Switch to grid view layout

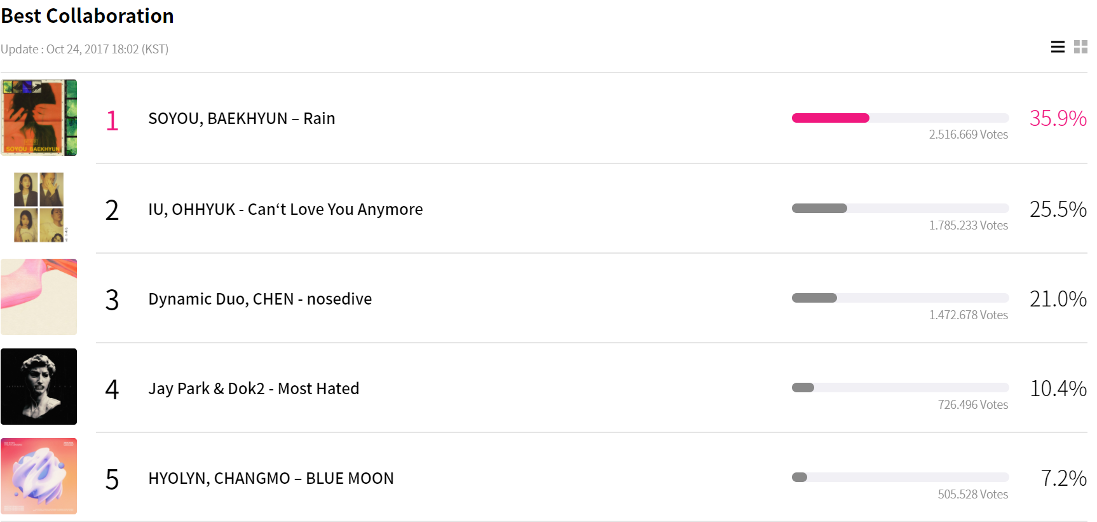pyautogui.click(x=1080, y=47)
